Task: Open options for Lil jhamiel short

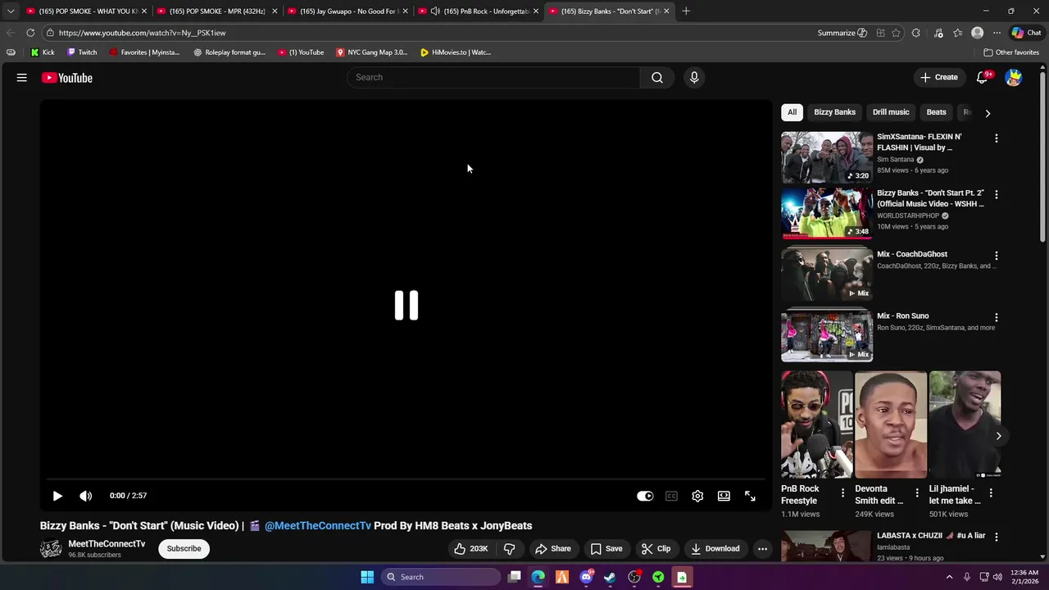Action: click(991, 492)
